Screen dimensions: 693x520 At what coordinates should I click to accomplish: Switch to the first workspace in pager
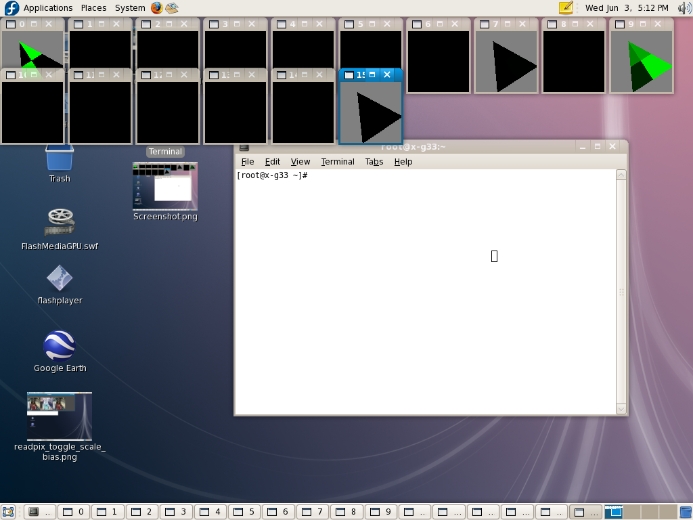[613, 512]
